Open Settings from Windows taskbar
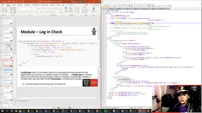 74,111
